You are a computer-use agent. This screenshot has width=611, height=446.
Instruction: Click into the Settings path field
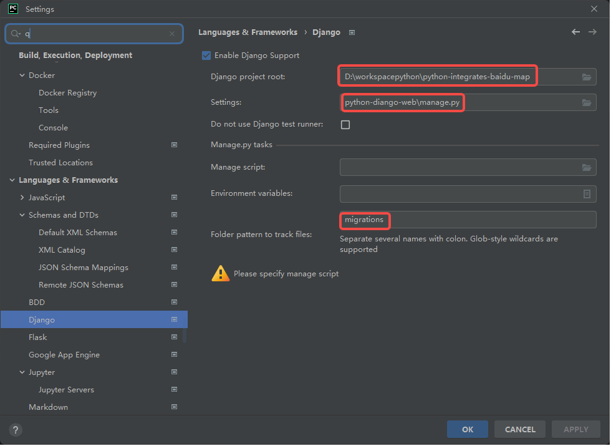[468, 102]
